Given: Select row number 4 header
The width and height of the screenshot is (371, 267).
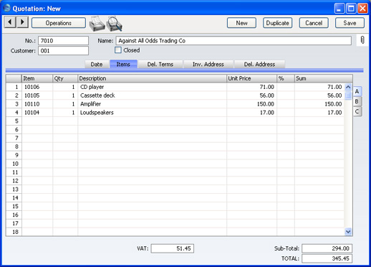Looking at the screenshot, I should pyautogui.click(x=14, y=113).
